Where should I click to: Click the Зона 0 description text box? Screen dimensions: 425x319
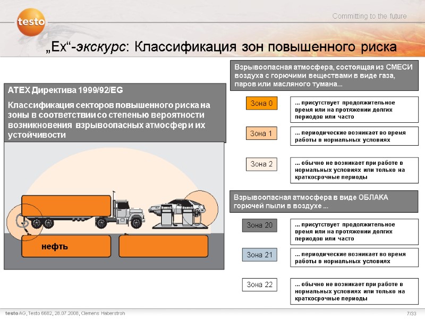pyautogui.click(x=354, y=110)
